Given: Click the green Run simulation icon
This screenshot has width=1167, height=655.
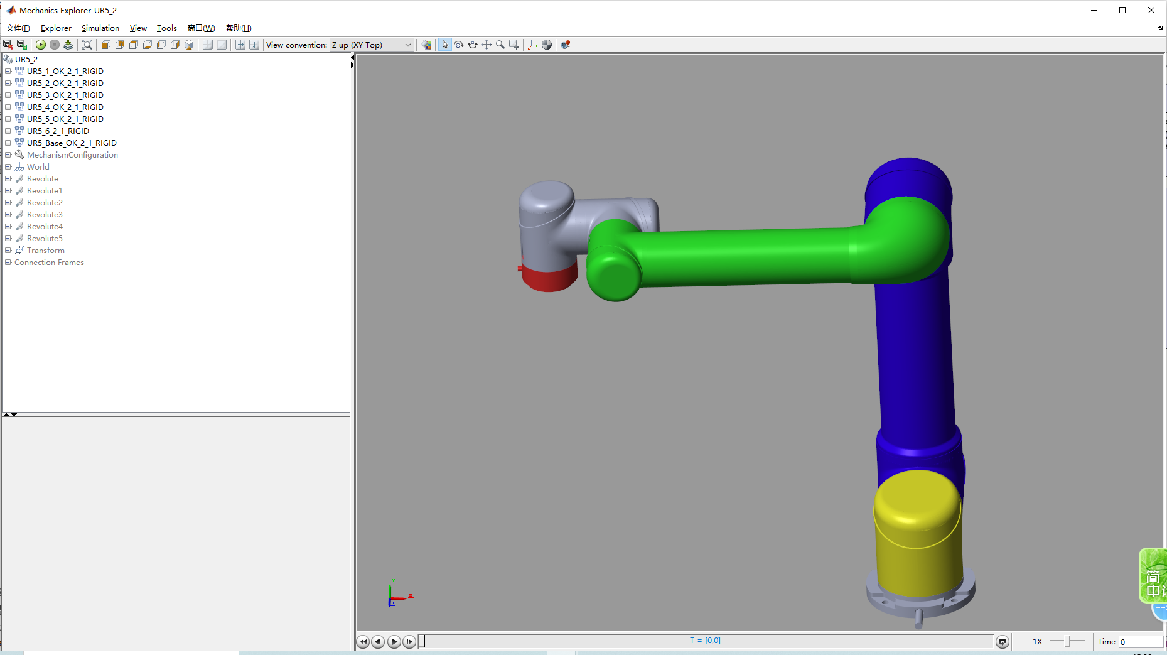Looking at the screenshot, I should coord(41,45).
